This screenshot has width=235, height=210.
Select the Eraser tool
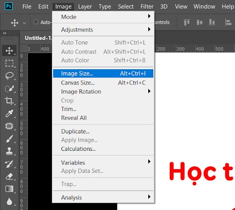tap(9, 177)
